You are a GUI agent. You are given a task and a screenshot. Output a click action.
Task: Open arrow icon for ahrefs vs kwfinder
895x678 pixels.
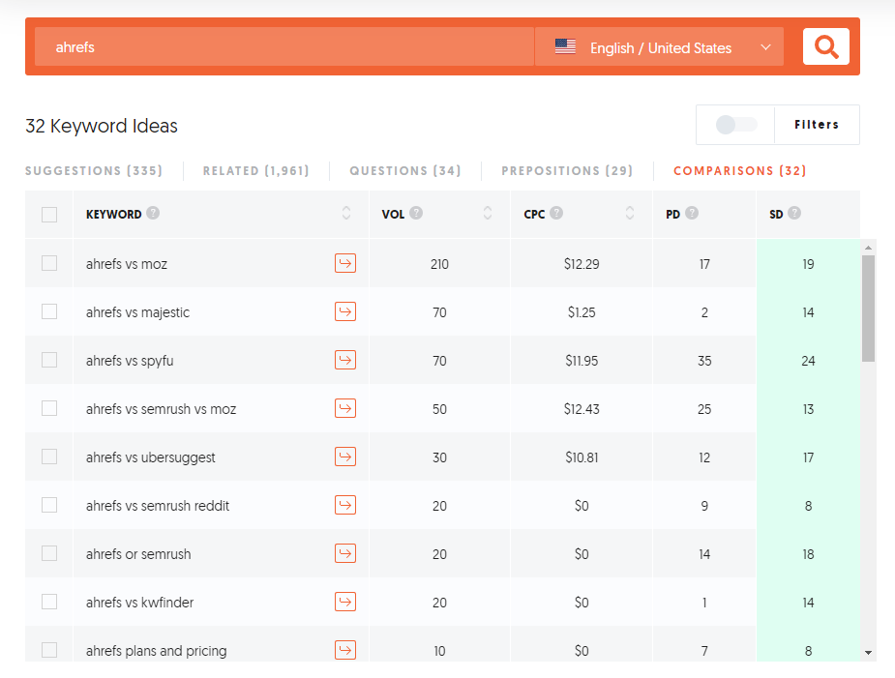[x=345, y=602]
